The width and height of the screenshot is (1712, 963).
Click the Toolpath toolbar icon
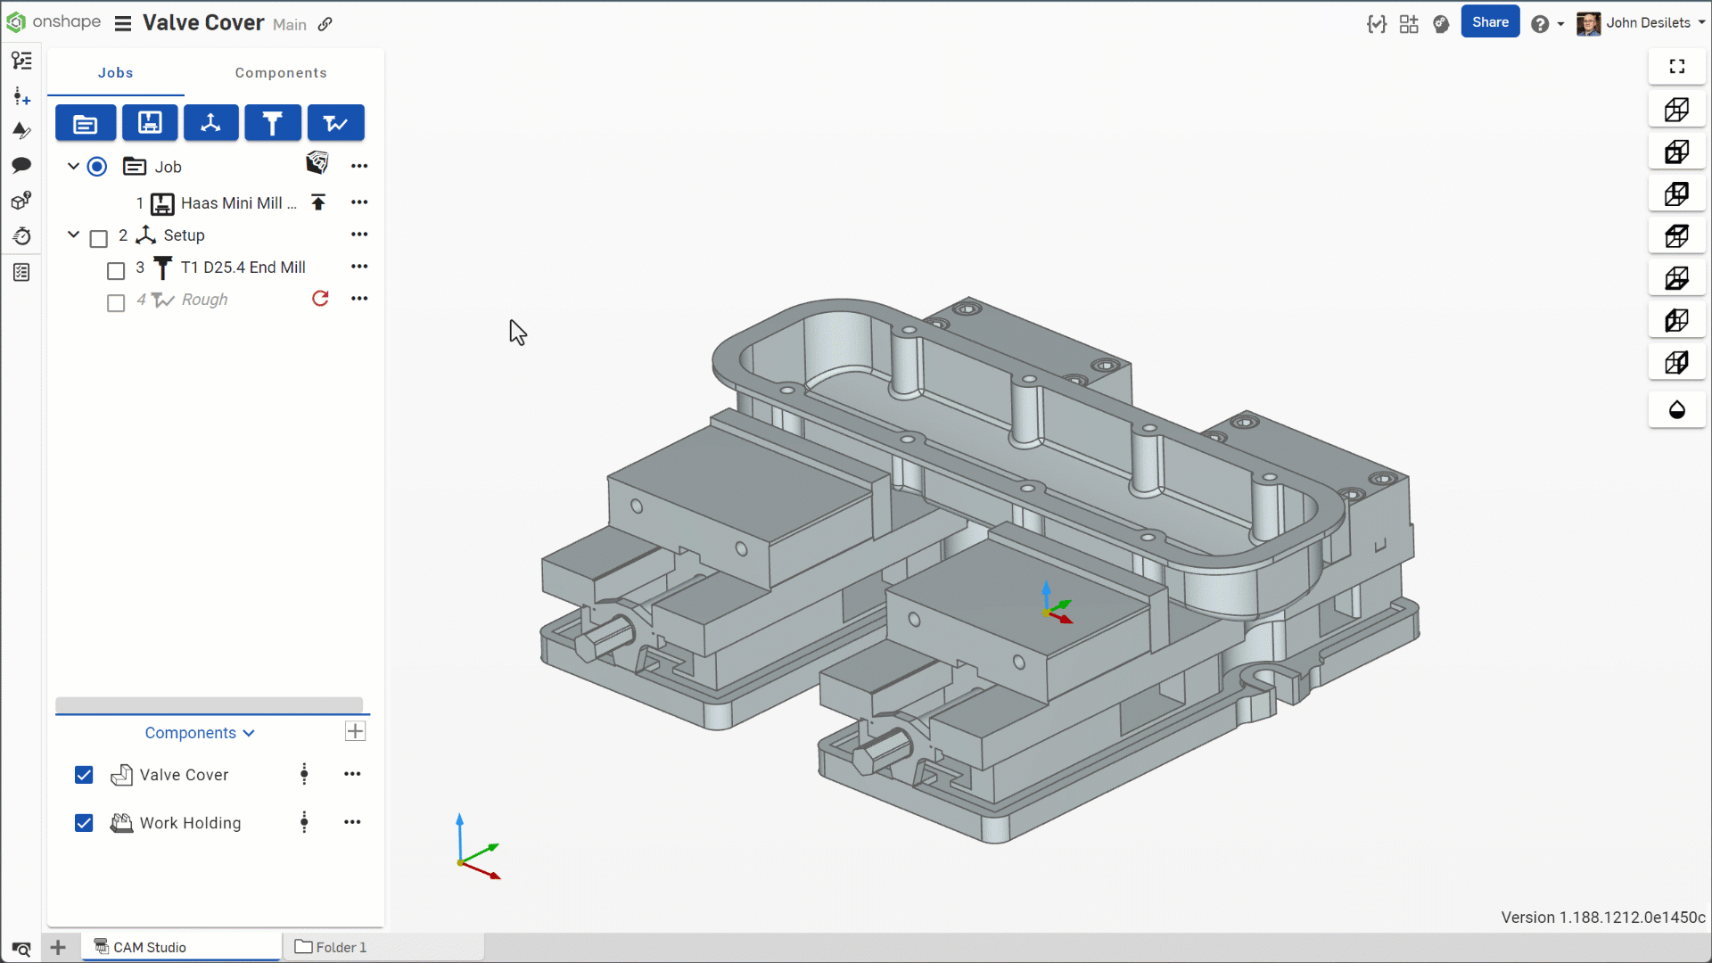[x=335, y=123]
